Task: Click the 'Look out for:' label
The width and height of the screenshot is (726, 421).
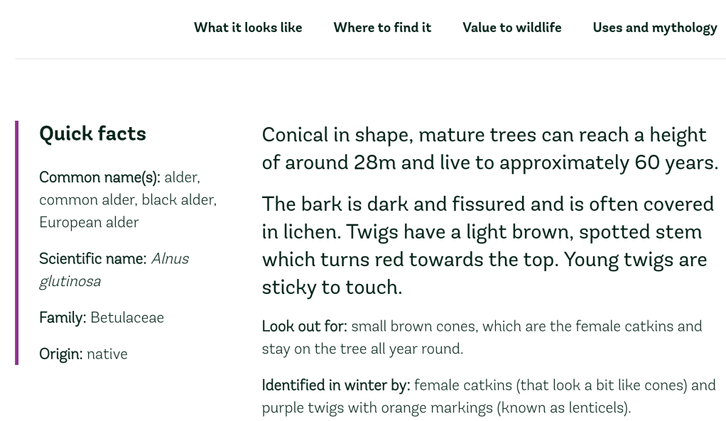Action: click(304, 327)
